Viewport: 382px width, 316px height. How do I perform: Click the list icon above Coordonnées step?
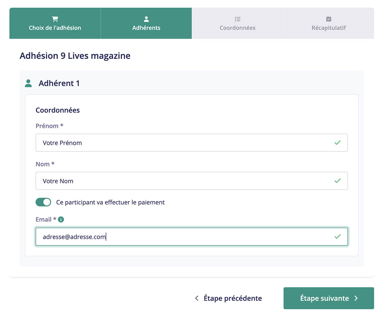pyautogui.click(x=238, y=19)
